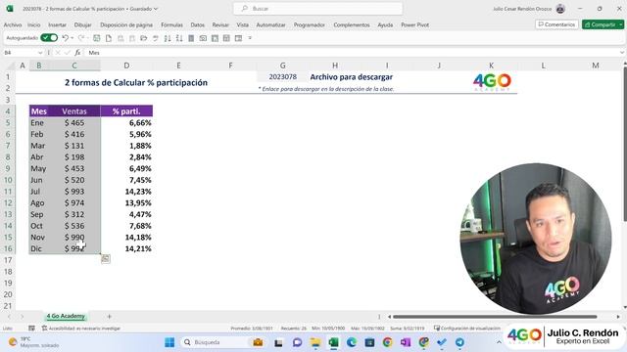The height and width of the screenshot is (352, 627).
Task: Click the To Do checkmark taskbar icon
Action: [x=442, y=342]
